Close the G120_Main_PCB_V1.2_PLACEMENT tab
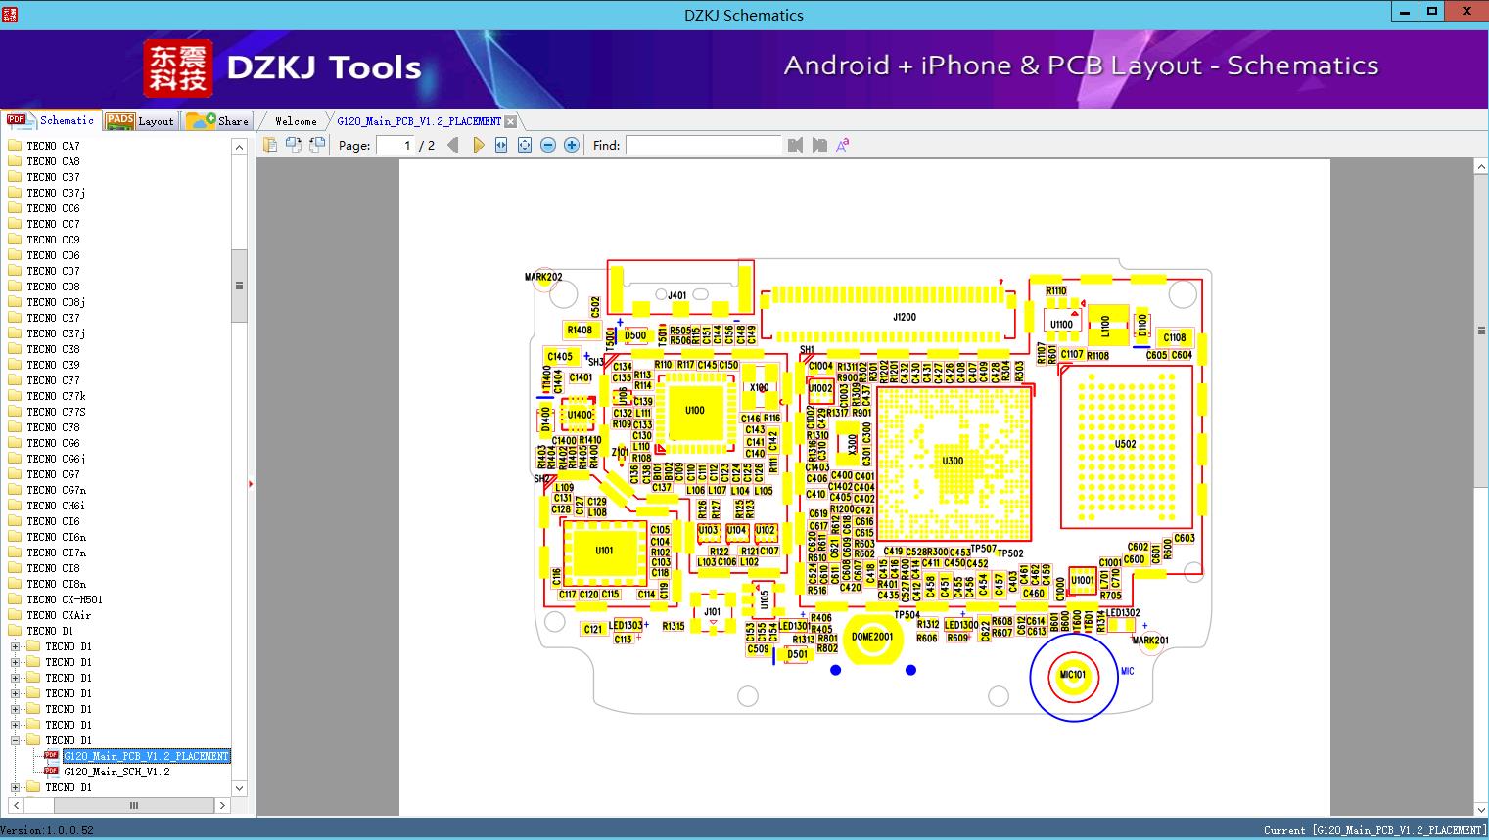Image resolution: width=1489 pixels, height=840 pixels. 510,121
